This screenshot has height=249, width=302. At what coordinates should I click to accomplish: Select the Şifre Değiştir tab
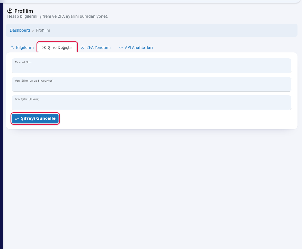[57, 47]
